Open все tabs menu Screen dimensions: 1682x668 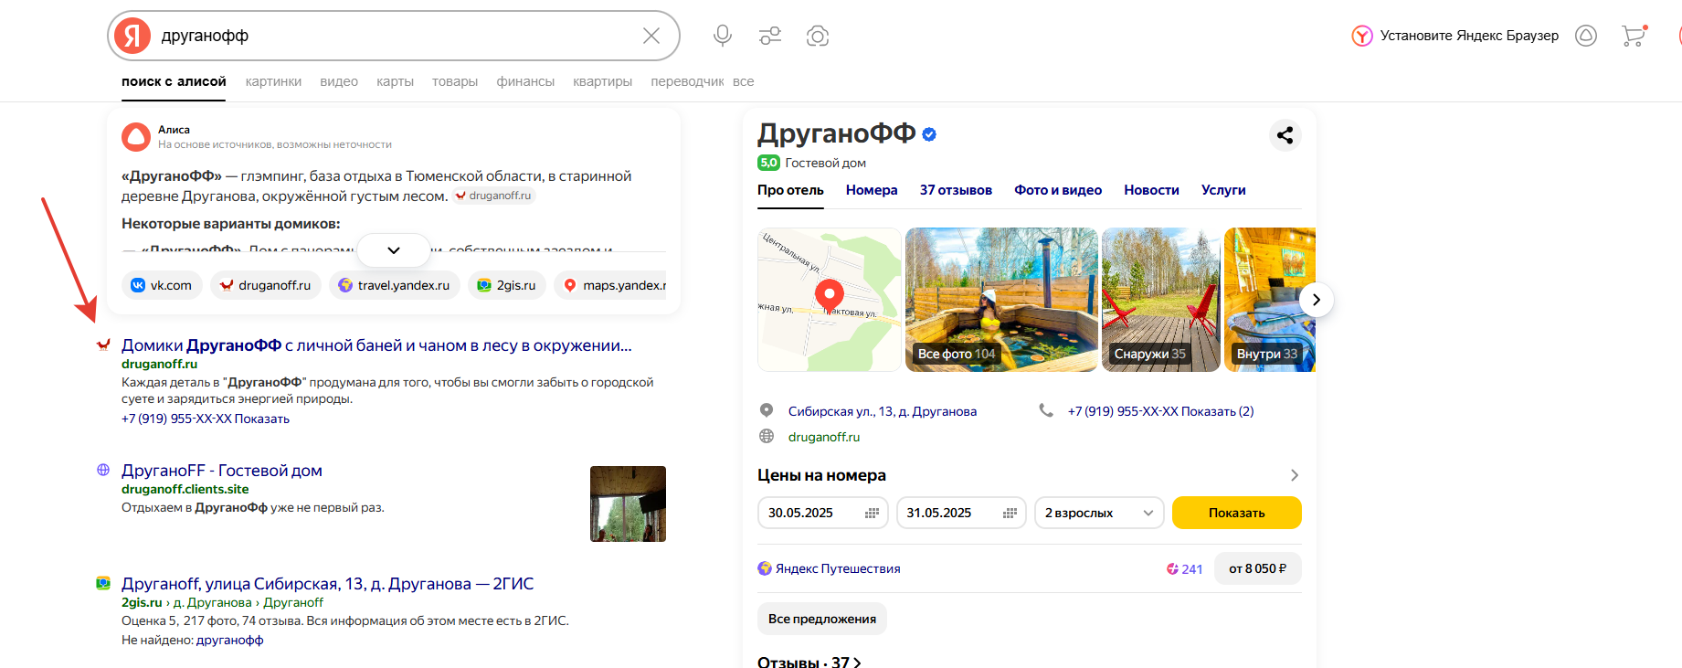click(x=744, y=81)
